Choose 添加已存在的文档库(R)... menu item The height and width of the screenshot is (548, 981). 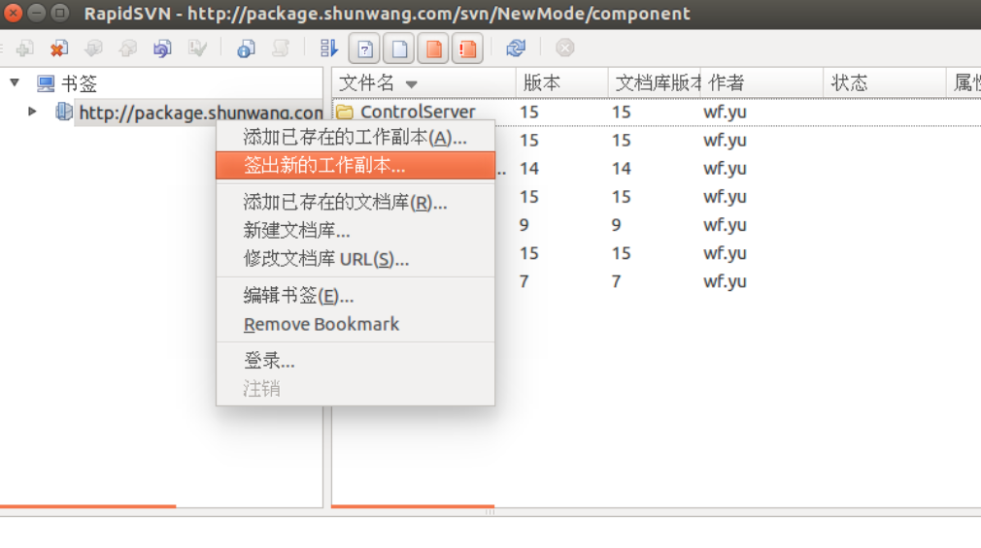[x=355, y=202]
